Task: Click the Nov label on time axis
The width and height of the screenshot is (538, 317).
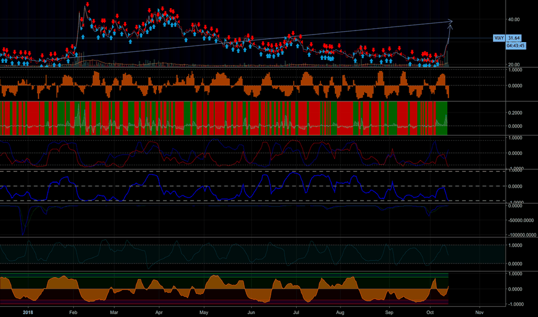Action: click(479, 312)
